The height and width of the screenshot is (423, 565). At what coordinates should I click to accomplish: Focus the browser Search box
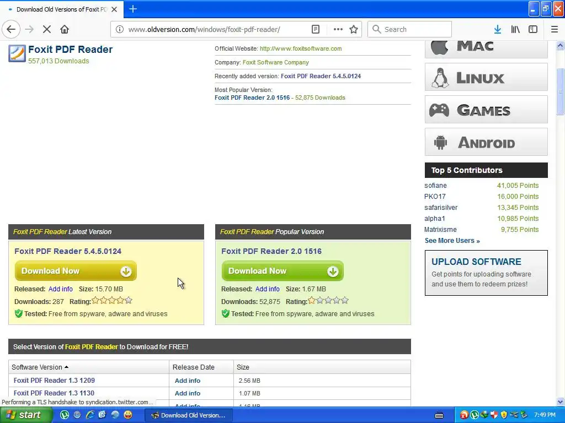(x=410, y=29)
